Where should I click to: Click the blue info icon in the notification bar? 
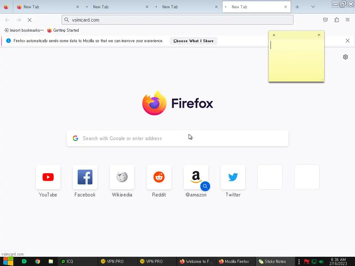[8, 41]
